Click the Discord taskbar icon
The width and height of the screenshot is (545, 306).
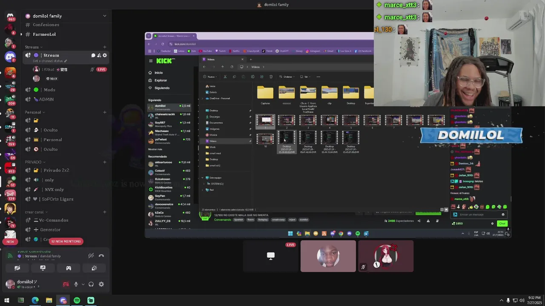(63, 300)
